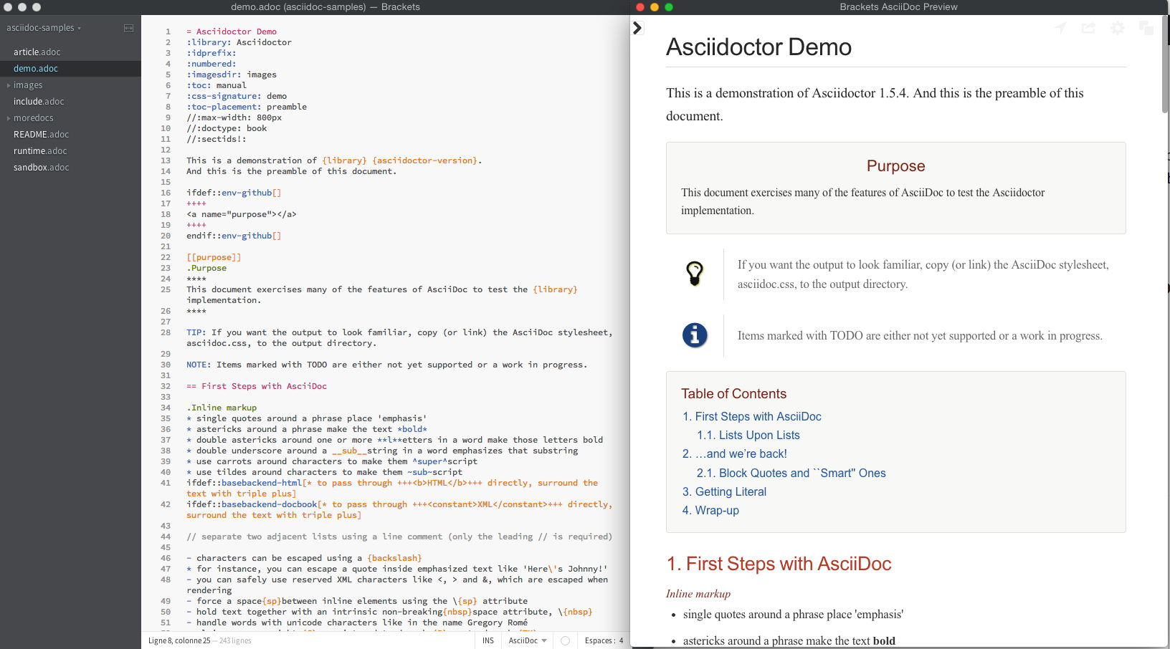
Task: Click line number 22 in the gutter
Action: 166,257
